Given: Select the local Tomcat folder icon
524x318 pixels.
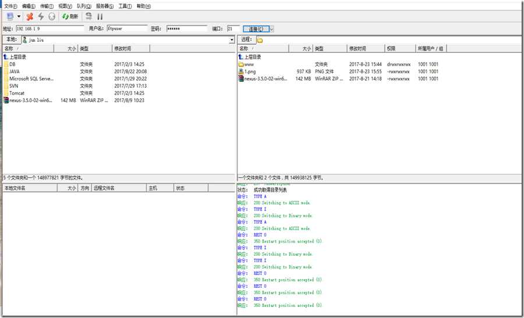Looking at the screenshot, I should pyautogui.click(x=6, y=93).
